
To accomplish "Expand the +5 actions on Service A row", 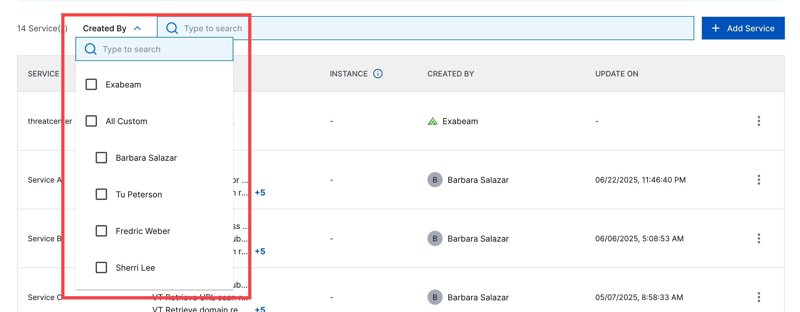I will pos(260,193).
